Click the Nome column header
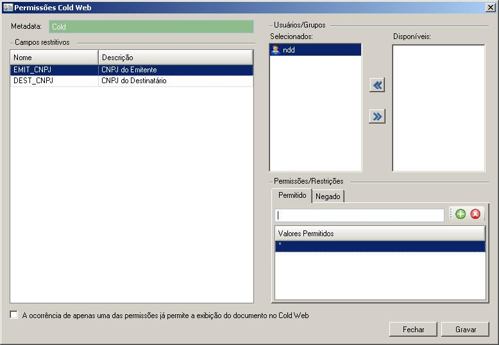Viewport: 499px width, 345px height. pyautogui.click(x=54, y=58)
